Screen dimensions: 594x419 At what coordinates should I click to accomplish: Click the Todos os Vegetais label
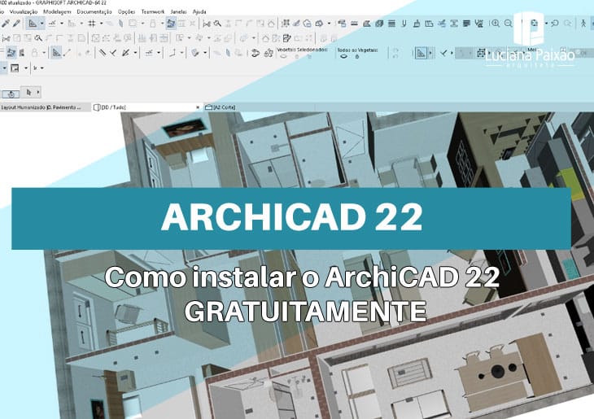tap(357, 50)
